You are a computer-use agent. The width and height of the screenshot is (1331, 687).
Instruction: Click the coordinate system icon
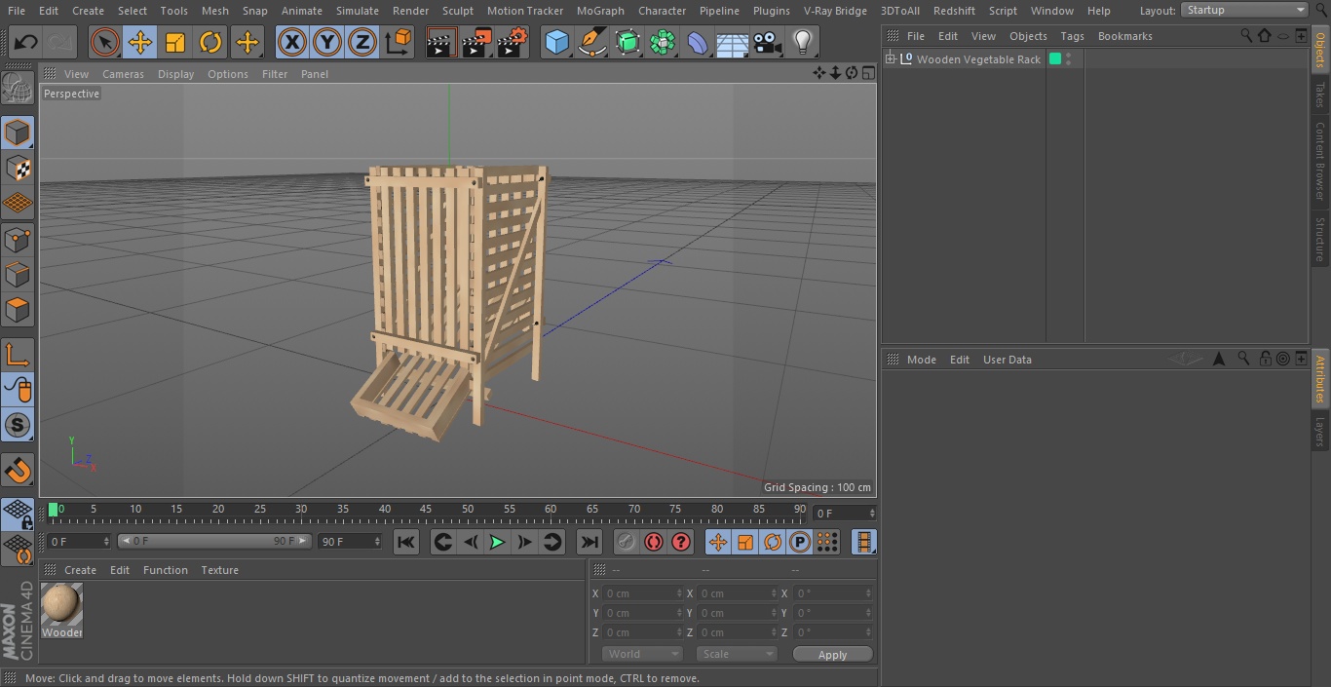pyautogui.click(x=399, y=43)
